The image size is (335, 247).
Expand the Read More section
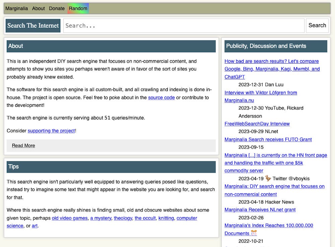pyautogui.click(x=111, y=146)
